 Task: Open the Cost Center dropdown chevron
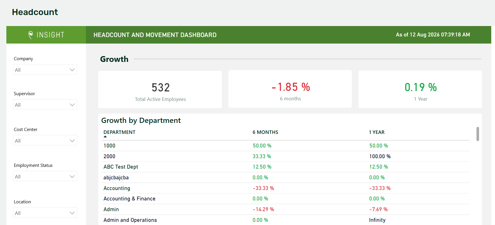tap(72, 141)
